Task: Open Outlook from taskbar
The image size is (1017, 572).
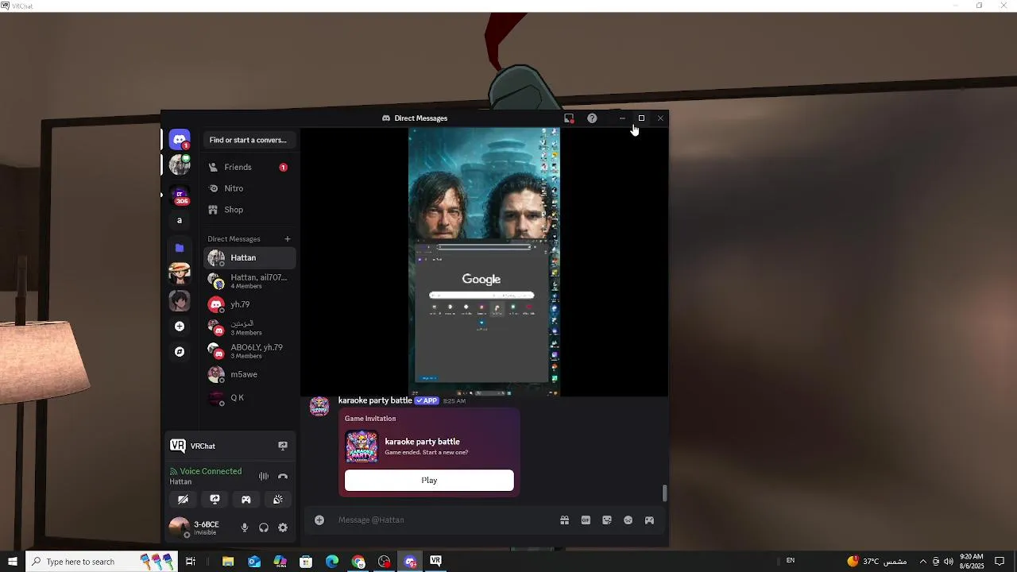Action: tap(254, 562)
